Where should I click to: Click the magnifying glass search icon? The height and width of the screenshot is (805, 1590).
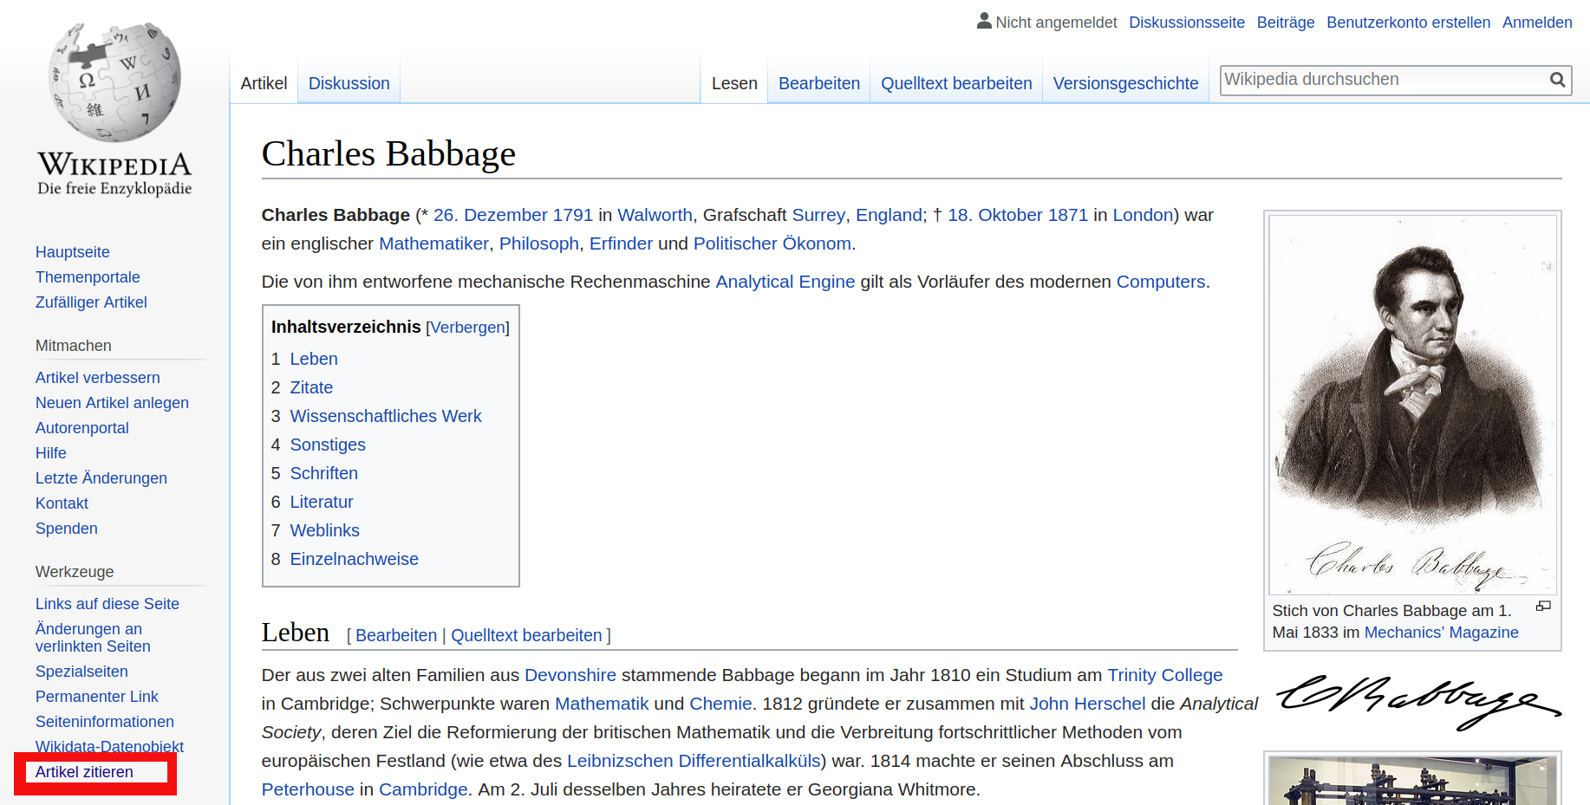point(1558,80)
